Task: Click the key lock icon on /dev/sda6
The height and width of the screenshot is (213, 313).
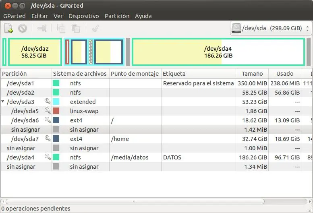Action: click(x=48, y=120)
